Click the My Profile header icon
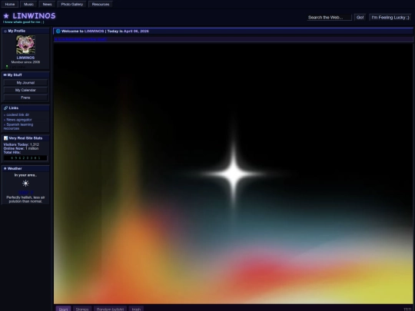The image size is (415, 311). [5, 31]
